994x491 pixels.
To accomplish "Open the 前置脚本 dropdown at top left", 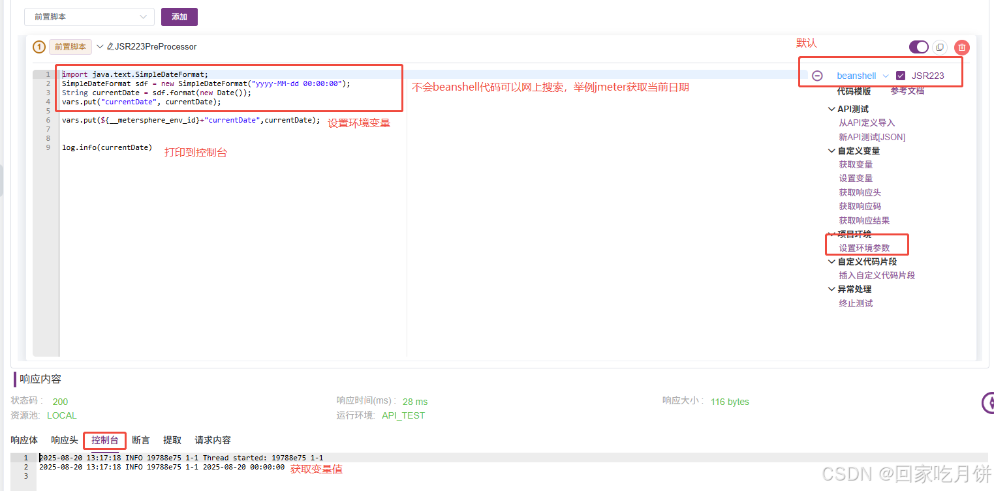I will point(89,16).
